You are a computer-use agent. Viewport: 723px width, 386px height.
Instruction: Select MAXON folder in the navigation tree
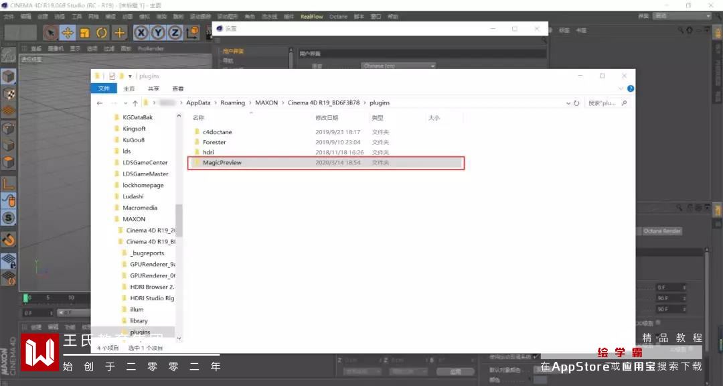tap(134, 219)
